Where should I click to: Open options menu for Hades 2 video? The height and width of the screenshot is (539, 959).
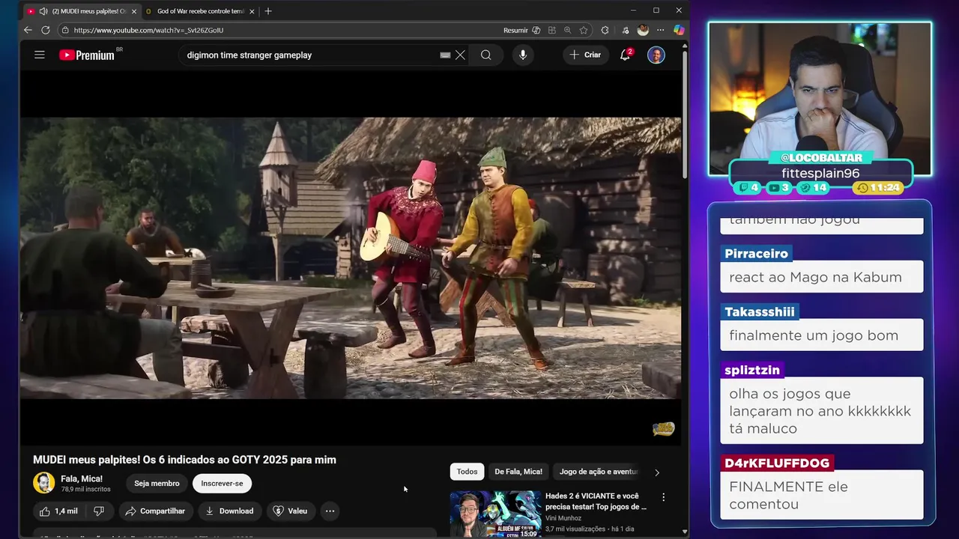click(663, 497)
